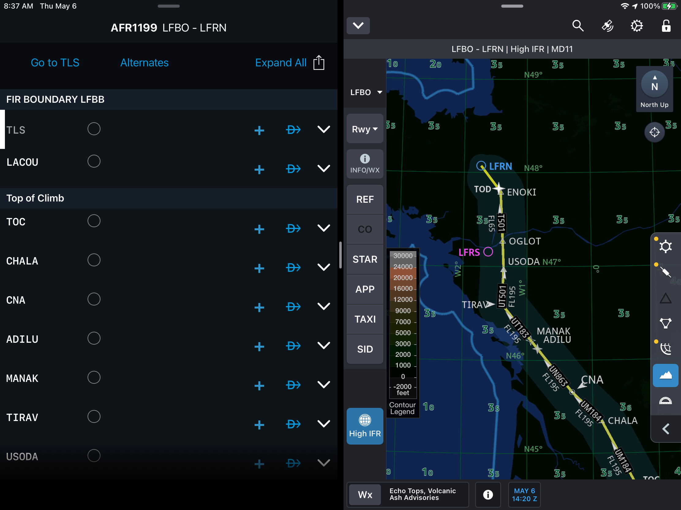Switch to the TAXI charts tab

click(x=365, y=319)
